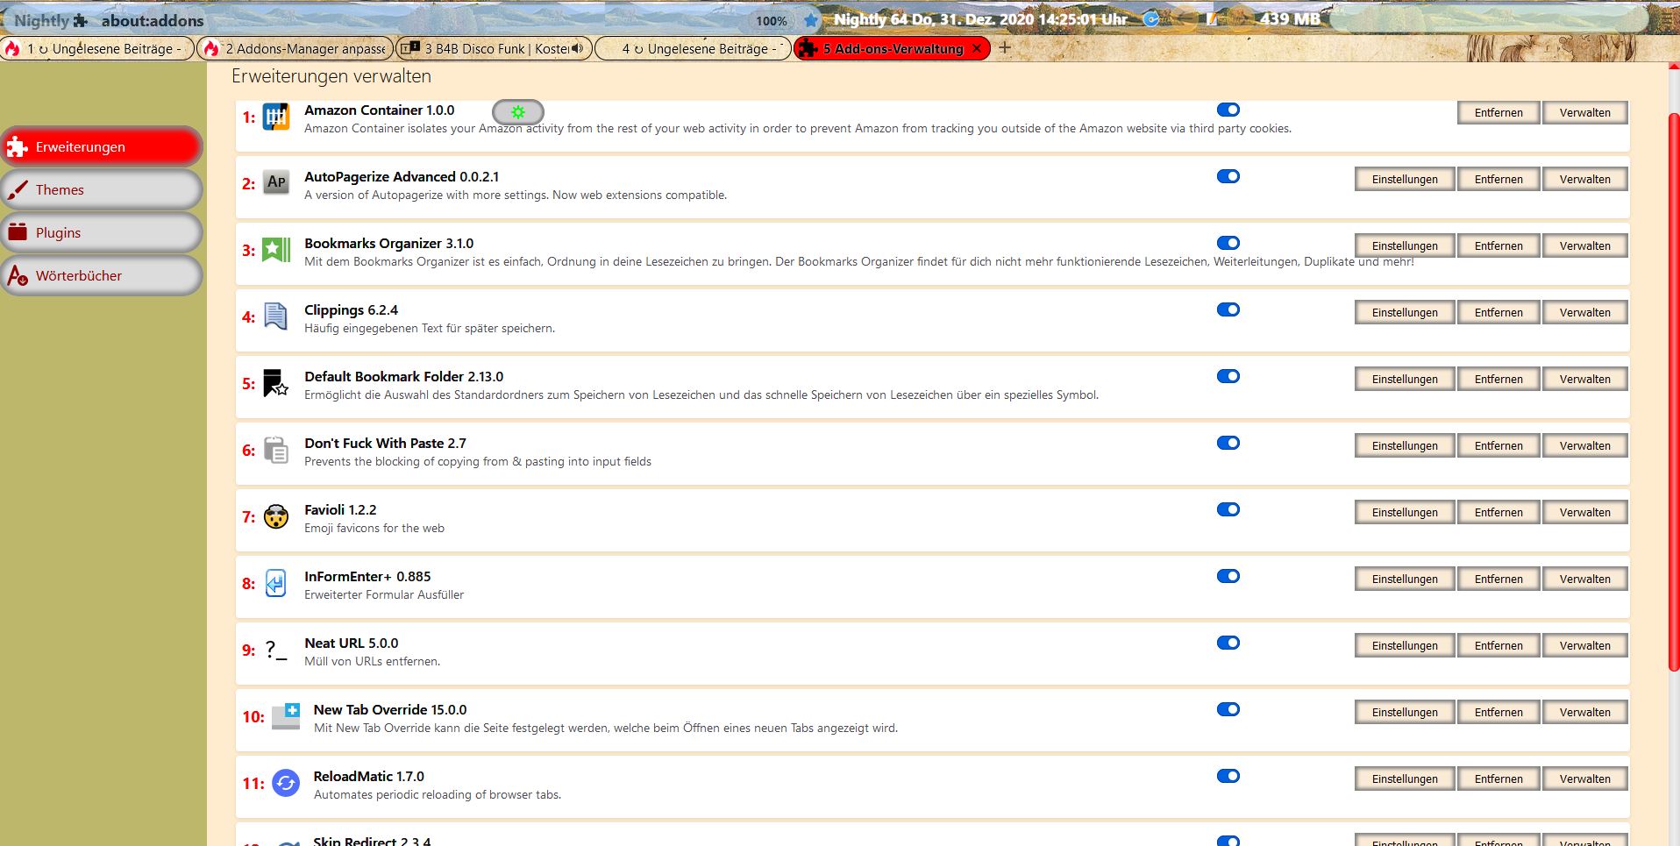Click Verwalten for Neat URL
Viewport: 1680px width, 846px height.
click(1584, 645)
